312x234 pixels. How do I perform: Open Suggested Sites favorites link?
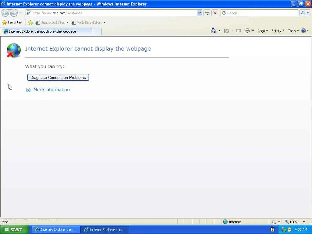tap(51, 23)
